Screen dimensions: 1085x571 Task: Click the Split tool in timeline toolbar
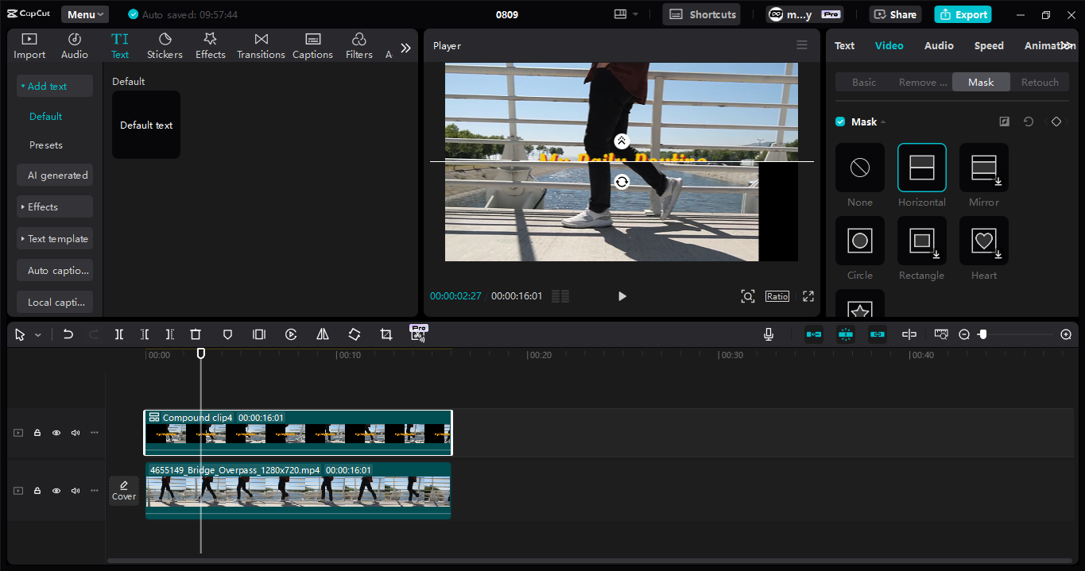119,334
